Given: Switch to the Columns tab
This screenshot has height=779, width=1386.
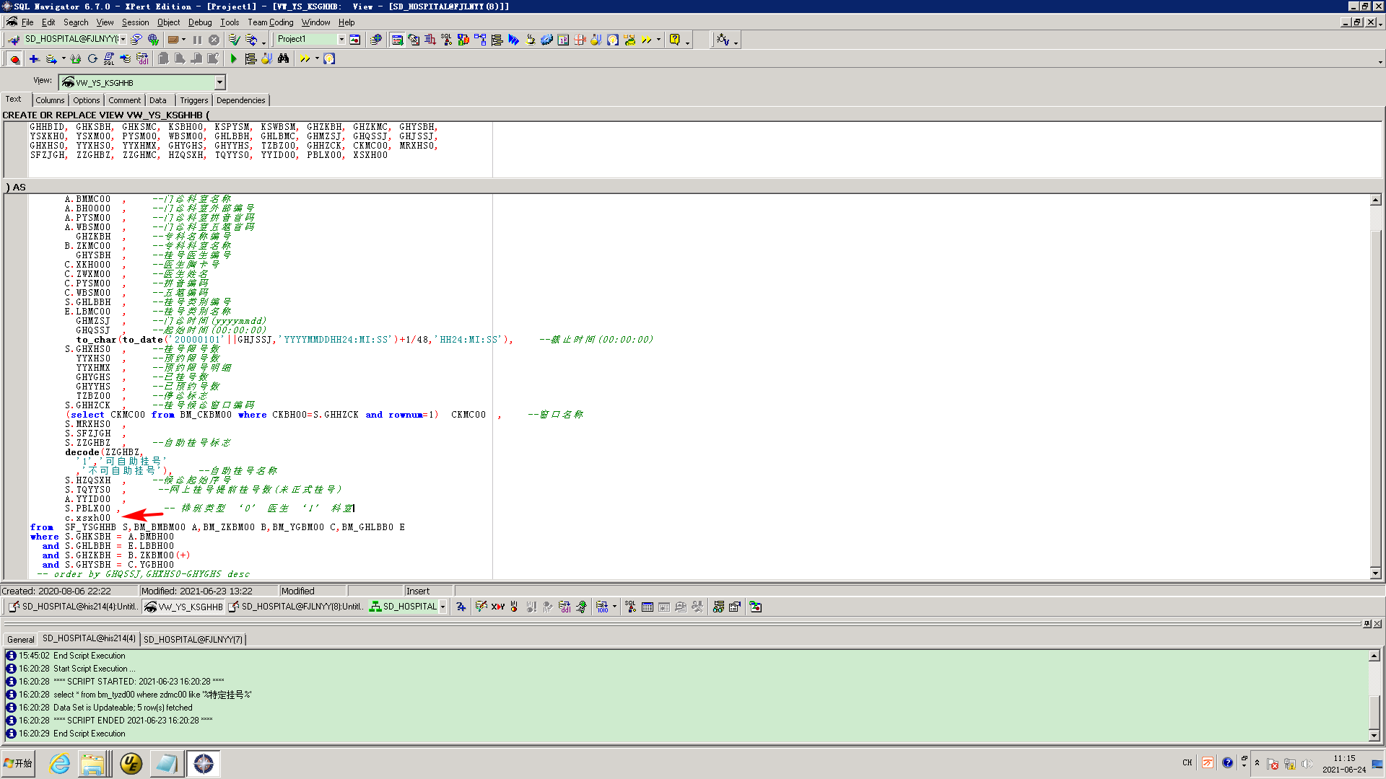Looking at the screenshot, I should point(50,100).
